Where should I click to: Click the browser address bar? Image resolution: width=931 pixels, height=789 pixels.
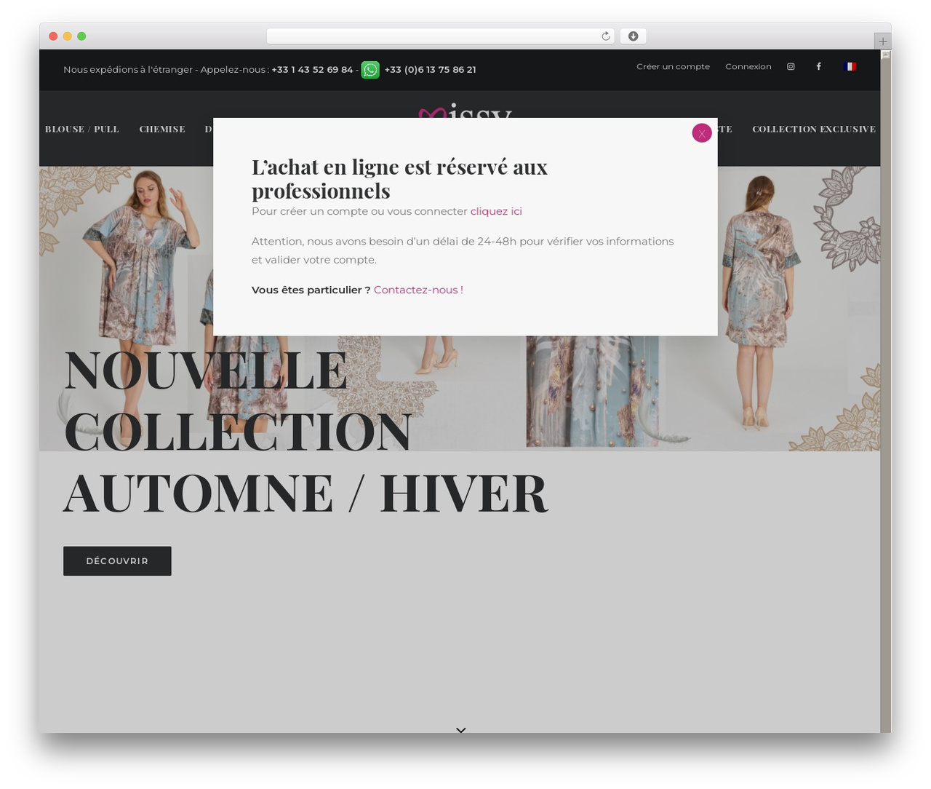coord(440,36)
